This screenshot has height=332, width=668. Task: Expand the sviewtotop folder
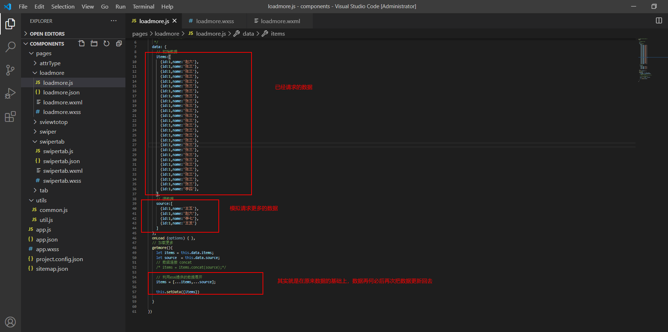(x=73, y=122)
